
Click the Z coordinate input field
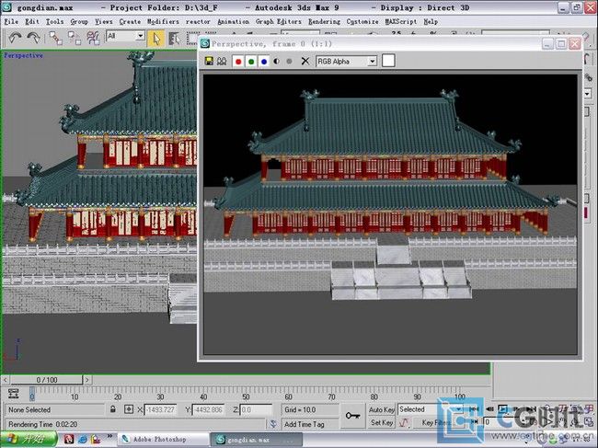(256, 409)
